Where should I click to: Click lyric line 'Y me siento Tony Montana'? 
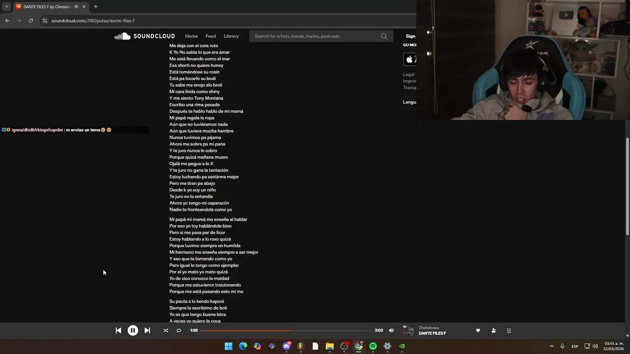click(196, 98)
